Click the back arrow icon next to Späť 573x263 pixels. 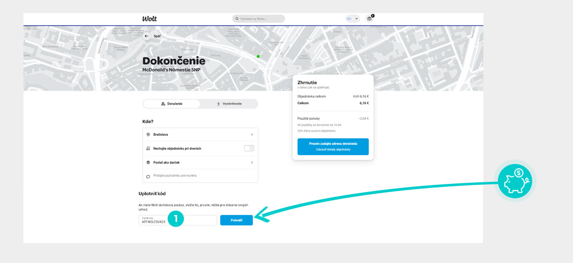coord(146,36)
